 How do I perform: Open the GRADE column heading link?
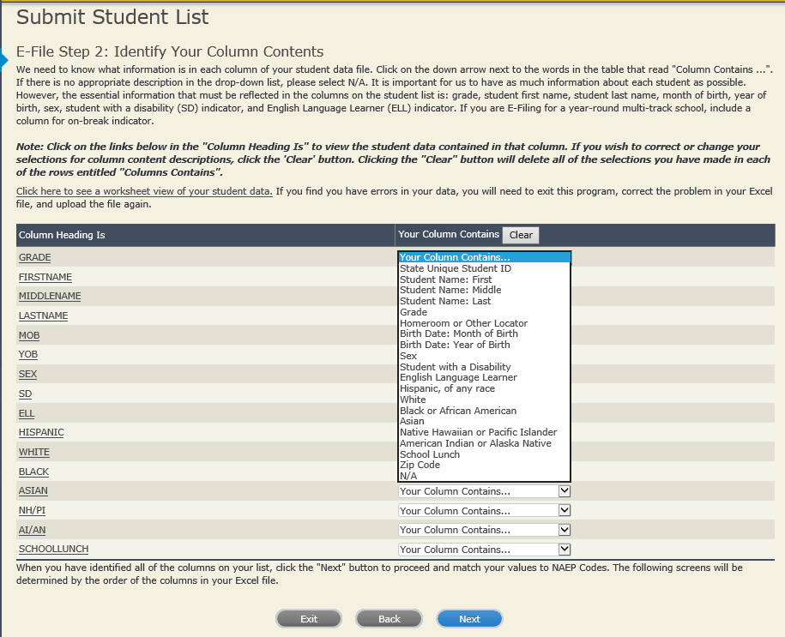point(34,257)
